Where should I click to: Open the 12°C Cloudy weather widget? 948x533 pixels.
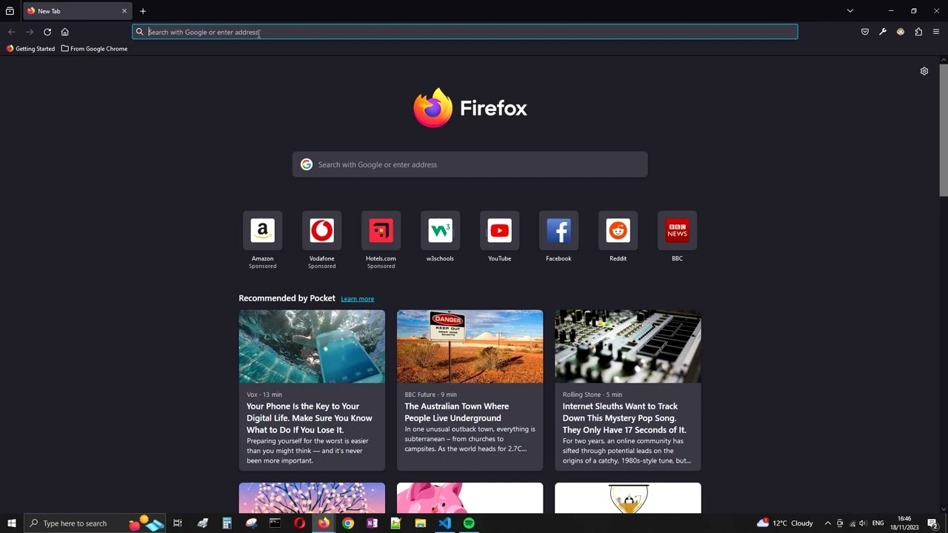[785, 523]
